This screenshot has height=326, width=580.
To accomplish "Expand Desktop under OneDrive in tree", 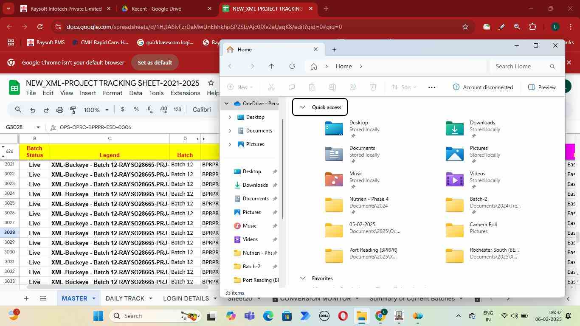I will [230, 117].
